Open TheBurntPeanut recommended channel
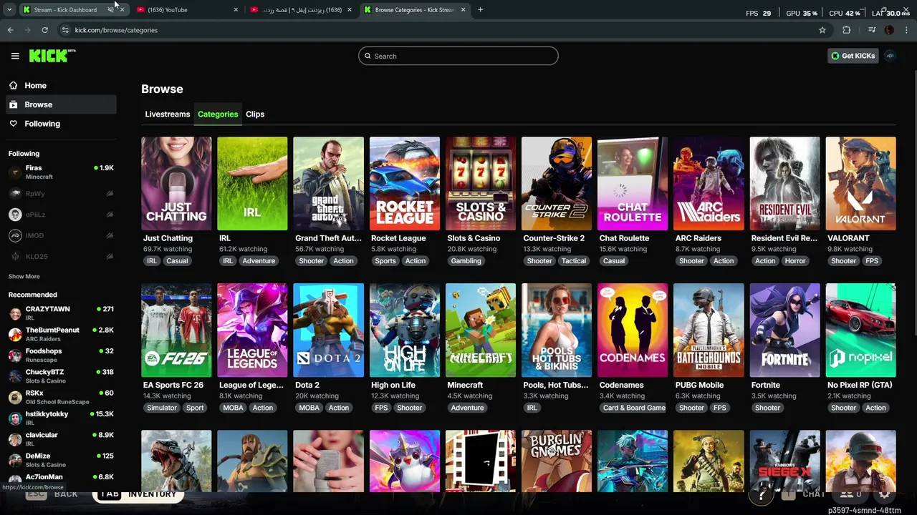This screenshot has width=917, height=515. [60, 334]
